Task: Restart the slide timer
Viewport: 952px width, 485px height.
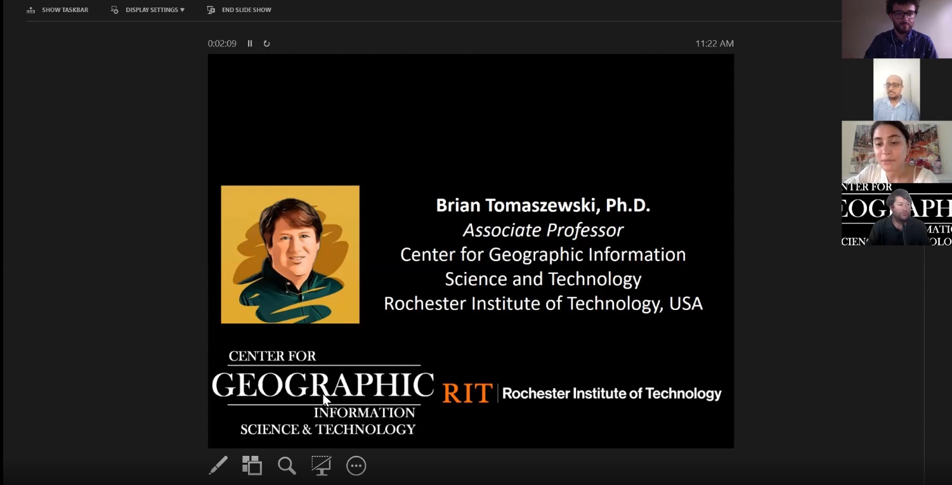Action: pyautogui.click(x=266, y=44)
